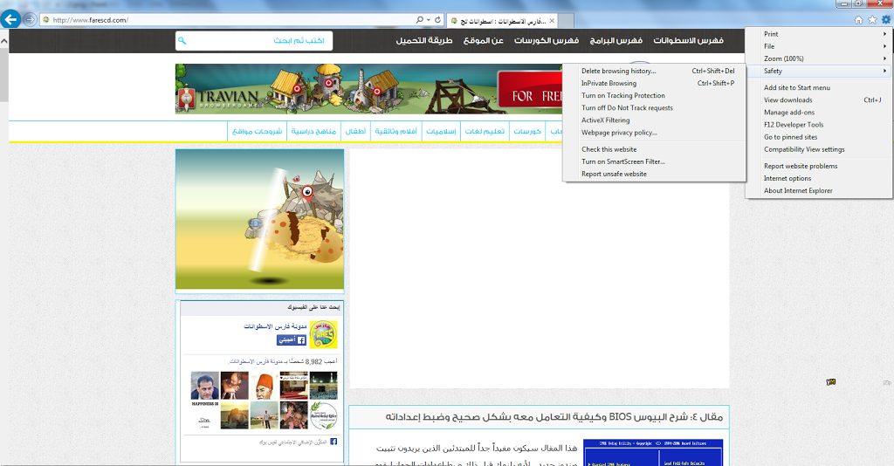The width and height of the screenshot is (894, 466).
Task: Click the browser Forward arrow button
Action: coord(30,19)
